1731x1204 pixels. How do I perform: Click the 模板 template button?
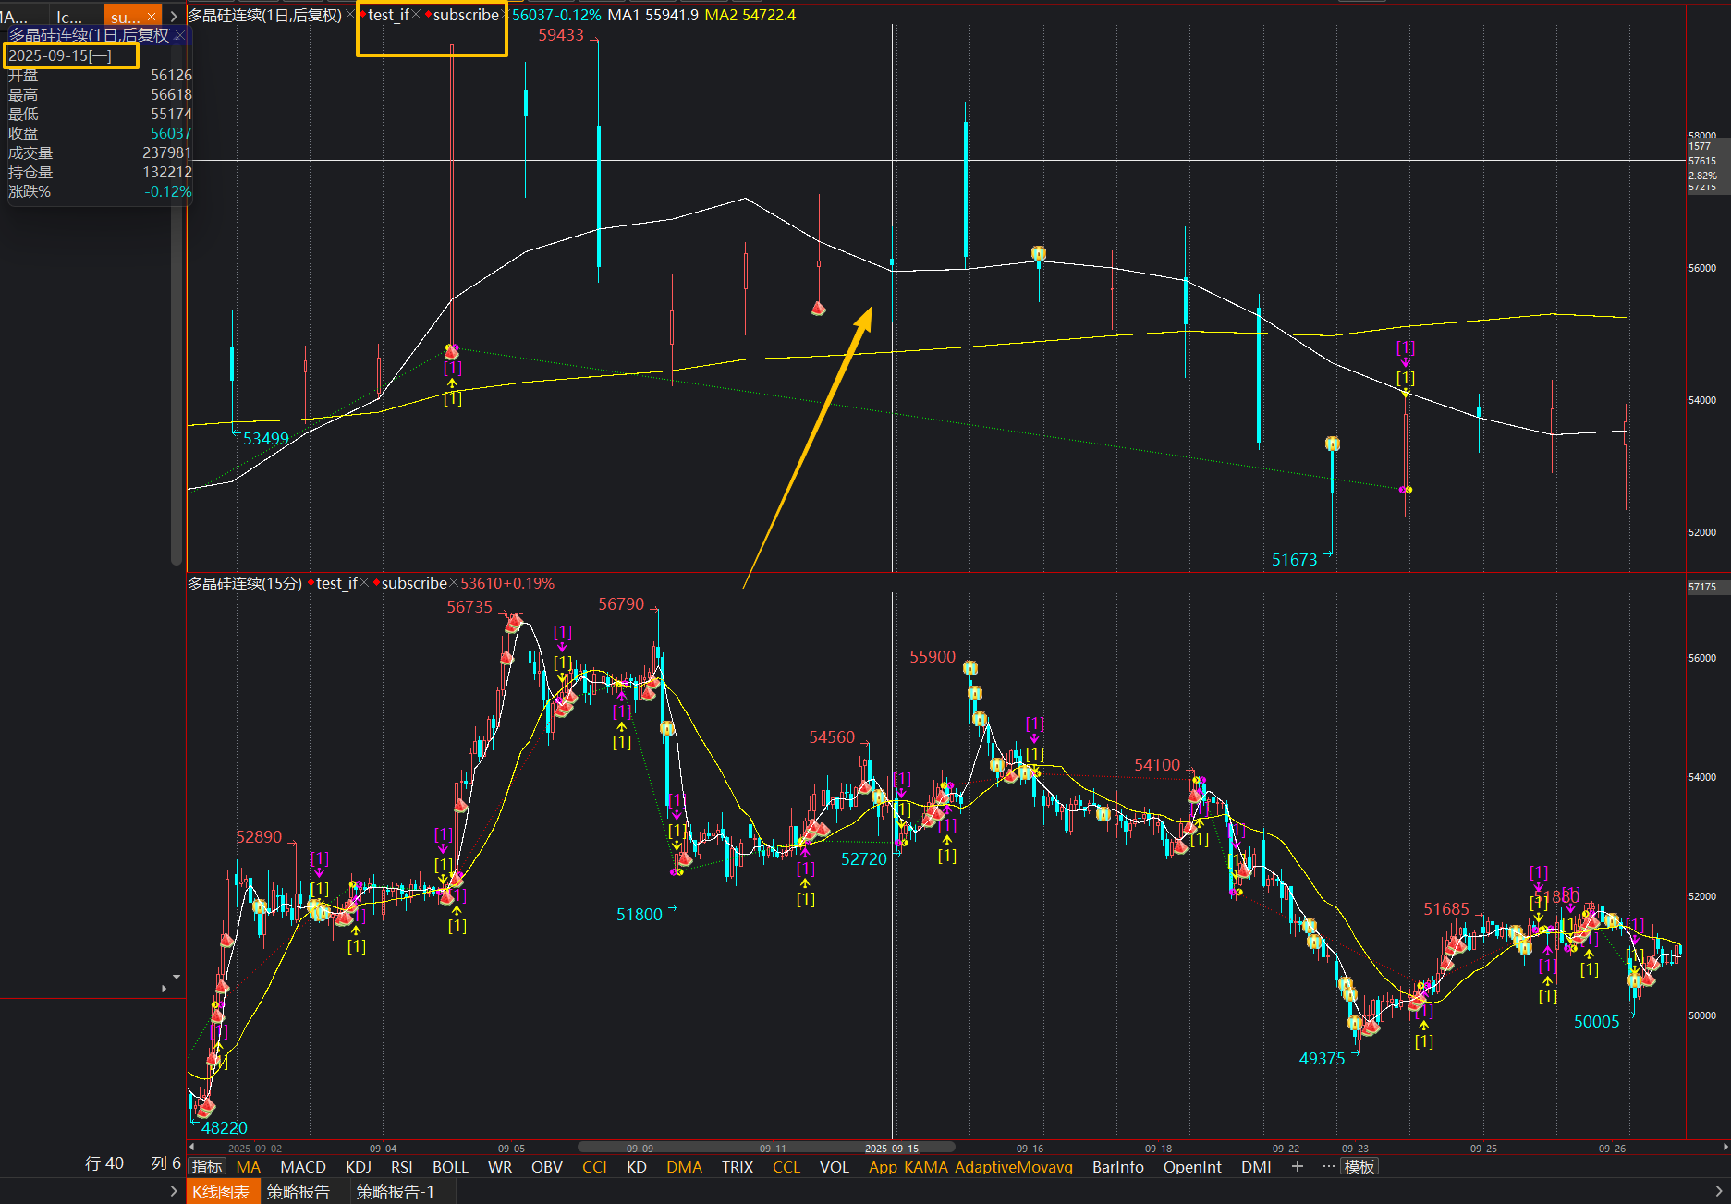point(1359,1167)
